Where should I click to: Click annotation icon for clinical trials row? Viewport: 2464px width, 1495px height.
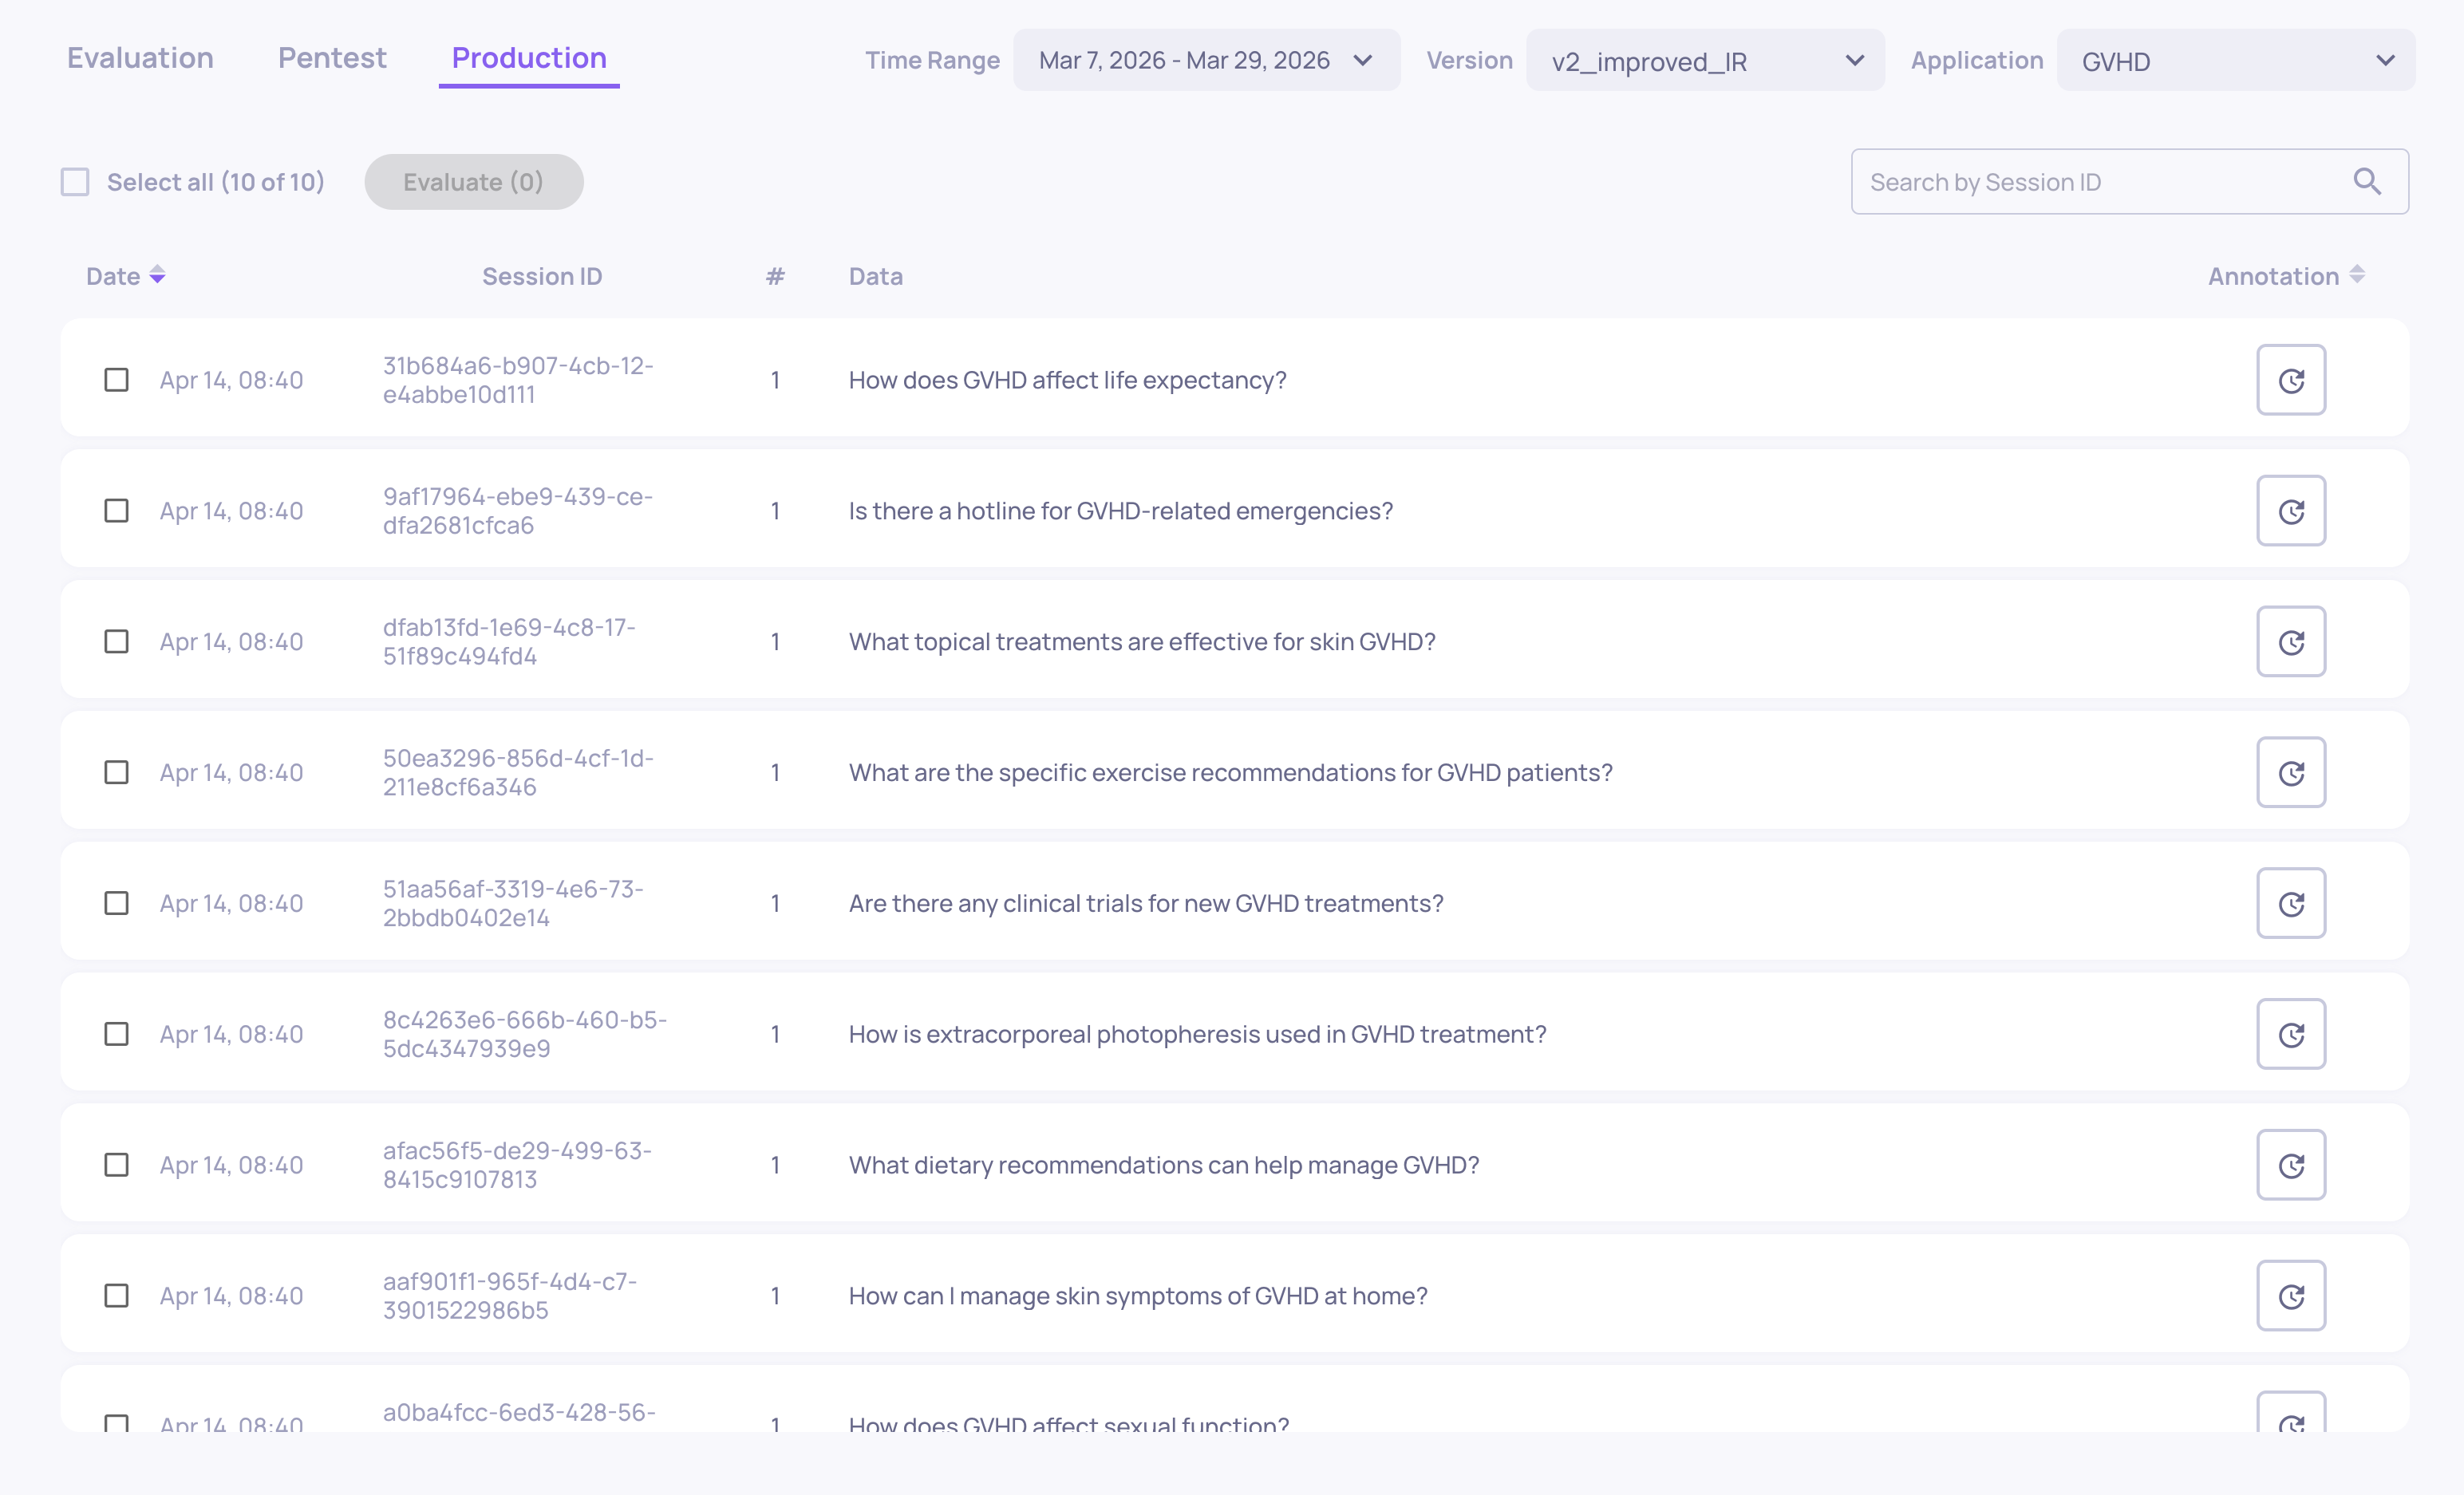pyautogui.click(x=2290, y=903)
